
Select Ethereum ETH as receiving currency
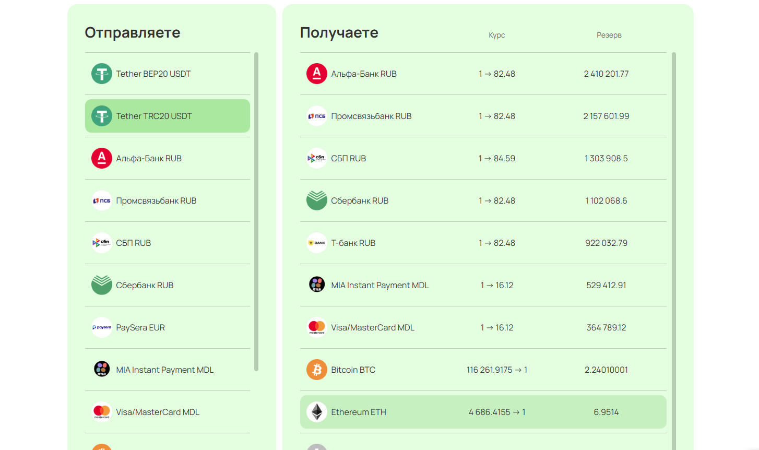pyautogui.click(x=483, y=411)
